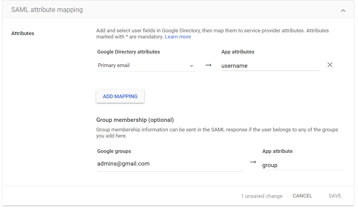The image size is (358, 208).
Task: Click the App attributes column header
Action: [238, 52]
